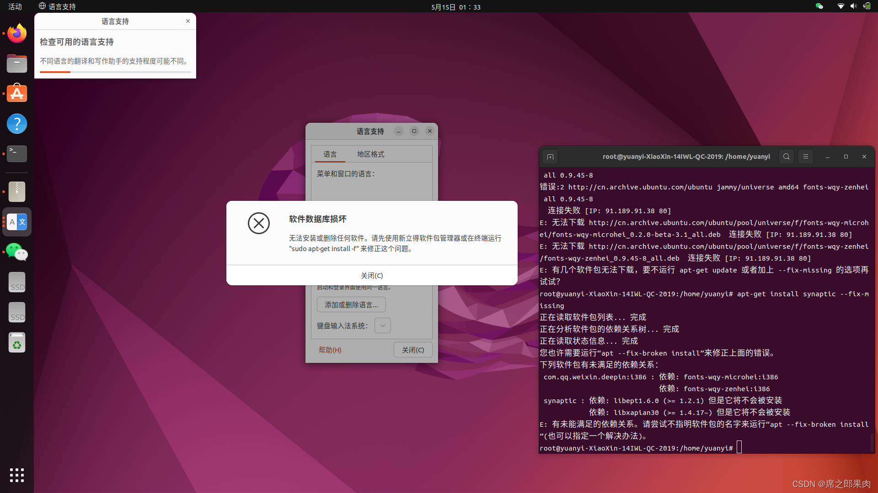Open Firefox from the dock
This screenshot has height=493, width=878.
17,33
